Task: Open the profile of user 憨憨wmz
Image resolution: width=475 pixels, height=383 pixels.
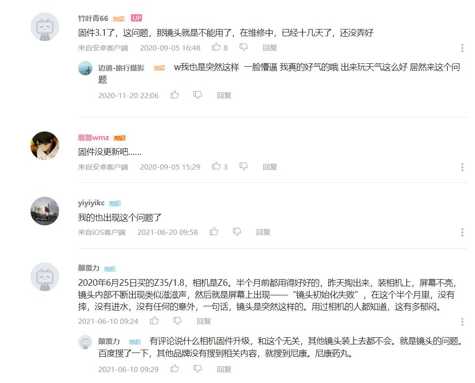Action: [93, 138]
